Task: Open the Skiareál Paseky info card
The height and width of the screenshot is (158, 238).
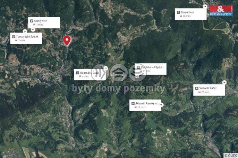Action: point(145,105)
